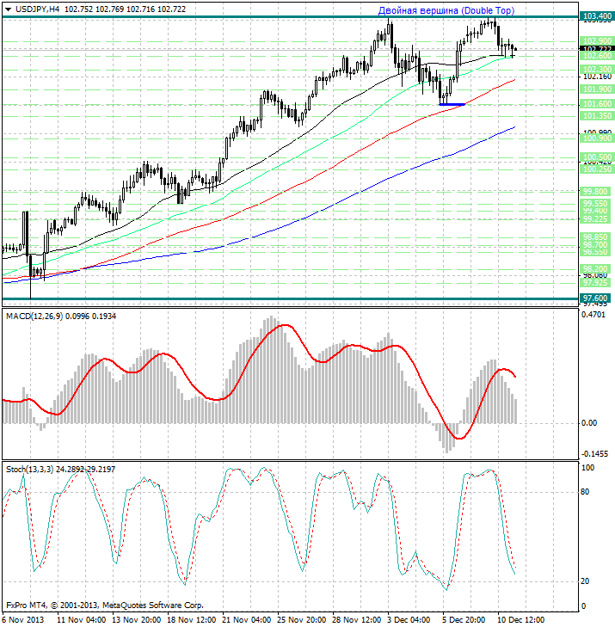Select the 11 Nov 04:00 time label
The width and height of the screenshot is (615, 627).
(x=81, y=620)
